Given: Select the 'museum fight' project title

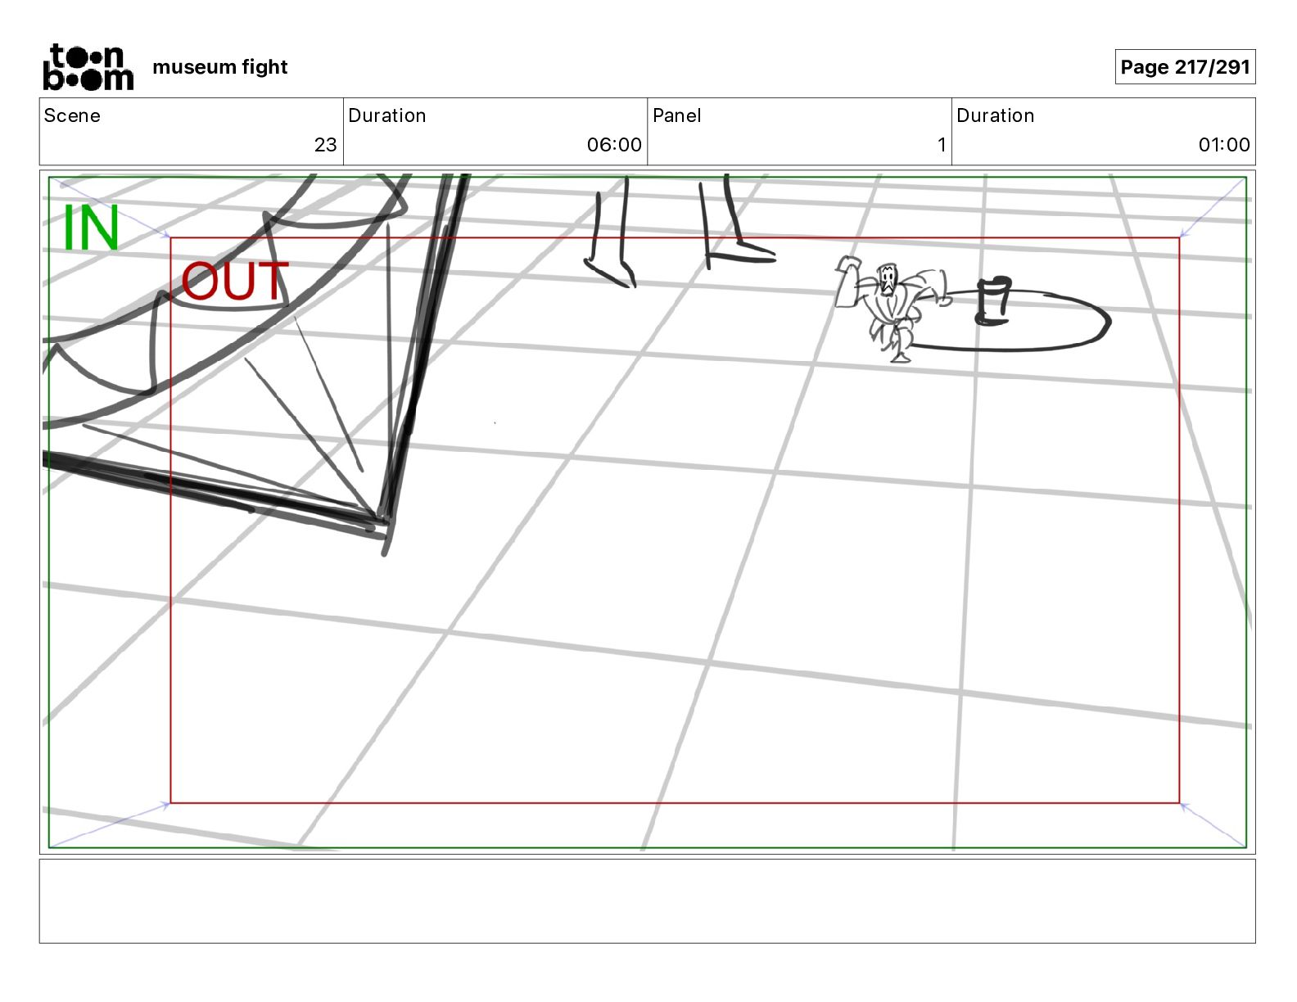Looking at the screenshot, I should 219,67.
